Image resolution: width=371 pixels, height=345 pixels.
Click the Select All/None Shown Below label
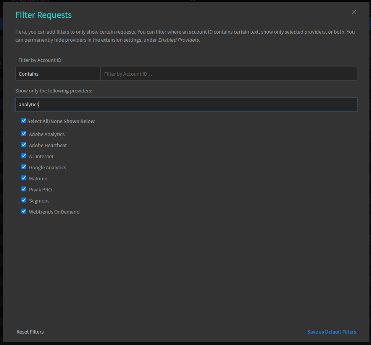coord(61,121)
